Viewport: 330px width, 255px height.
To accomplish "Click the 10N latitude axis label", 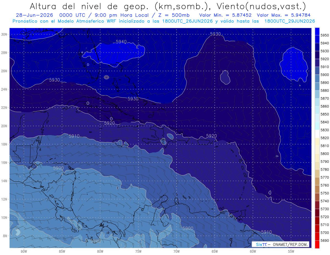I will click(x=4, y=218).
